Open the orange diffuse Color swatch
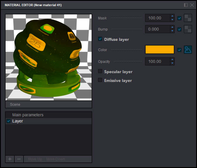 click(160, 50)
